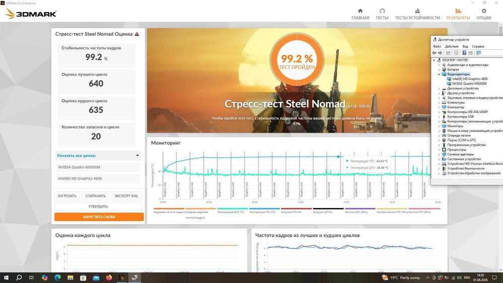Click the Back arrow in Device Manager toolbar
Viewport: 503px width, 283px height.
tap(435, 53)
